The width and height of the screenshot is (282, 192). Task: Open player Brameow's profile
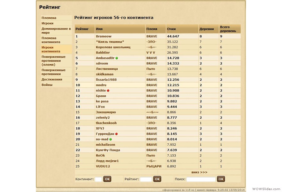click(x=104, y=36)
